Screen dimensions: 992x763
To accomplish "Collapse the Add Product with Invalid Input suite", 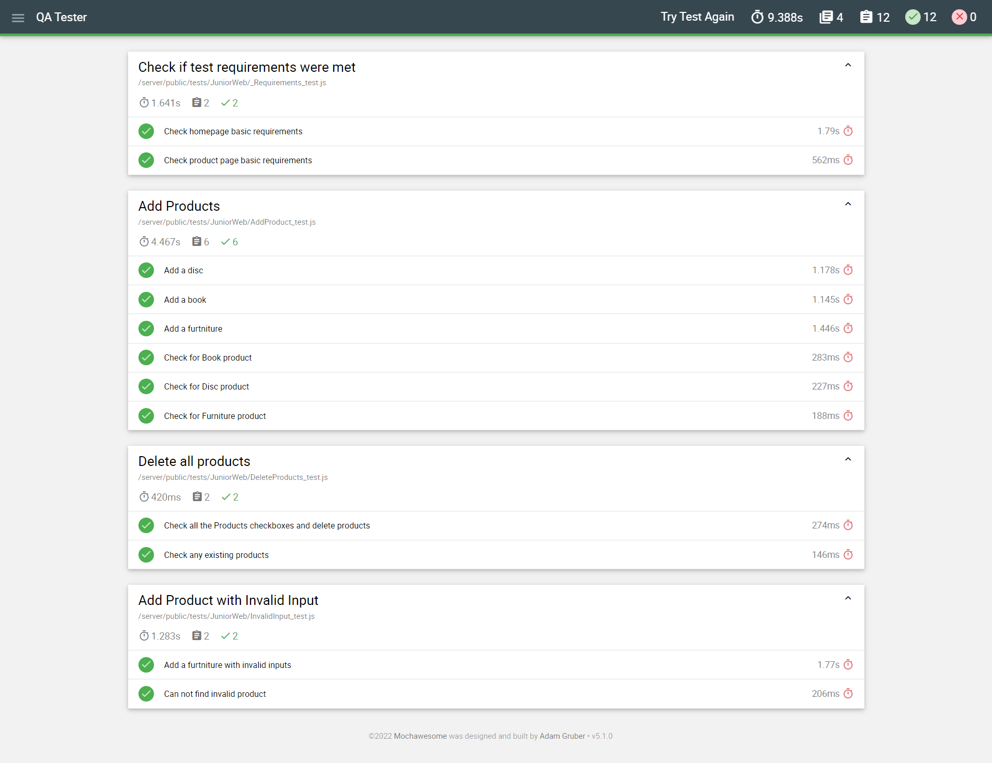I will pos(848,598).
